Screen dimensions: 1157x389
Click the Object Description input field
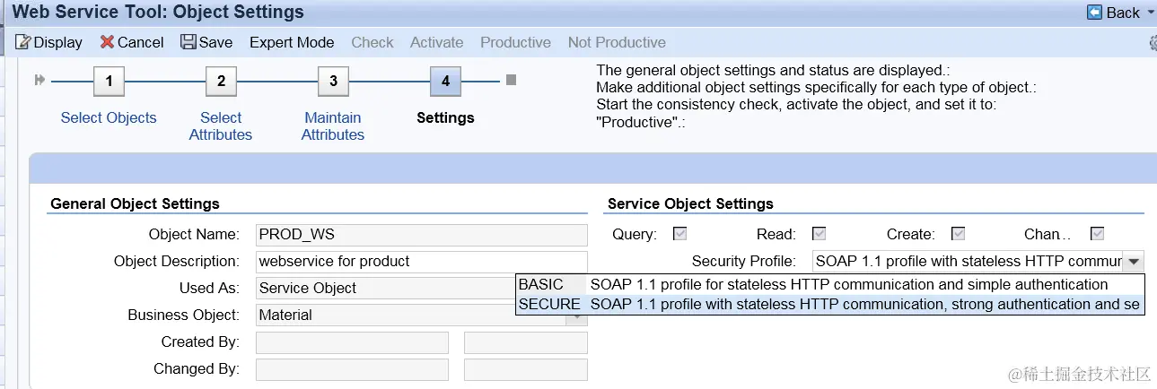(x=421, y=262)
